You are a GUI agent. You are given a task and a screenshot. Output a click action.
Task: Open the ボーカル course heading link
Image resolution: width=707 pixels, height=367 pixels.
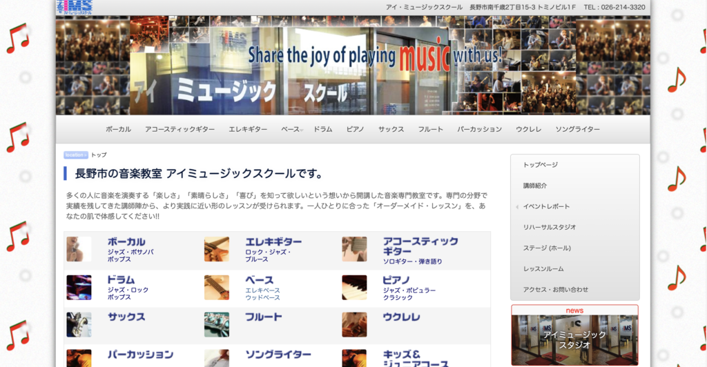(126, 242)
